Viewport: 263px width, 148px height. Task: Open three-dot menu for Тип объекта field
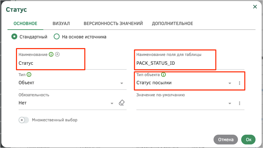[240, 83]
